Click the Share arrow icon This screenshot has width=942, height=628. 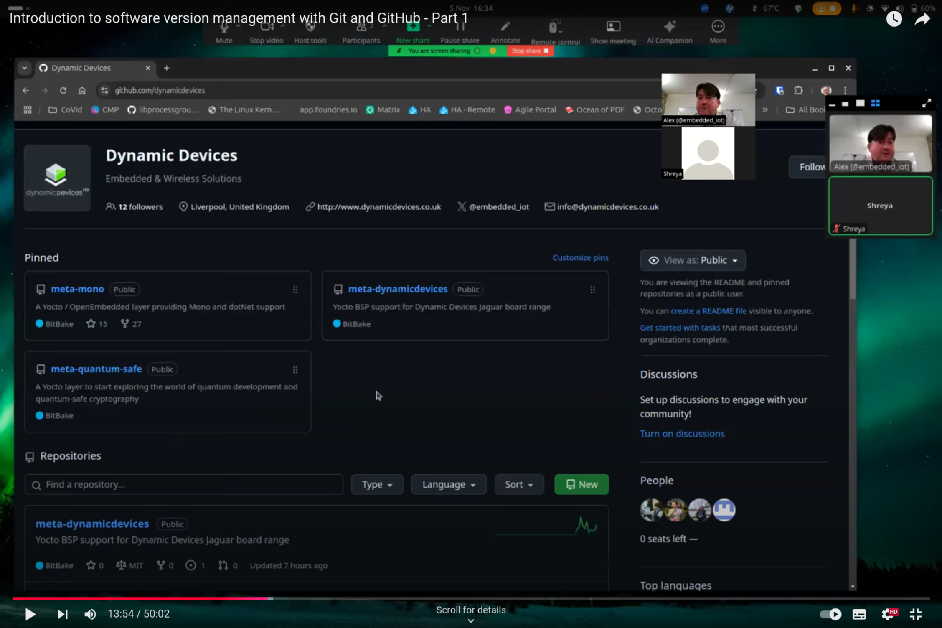click(x=922, y=19)
